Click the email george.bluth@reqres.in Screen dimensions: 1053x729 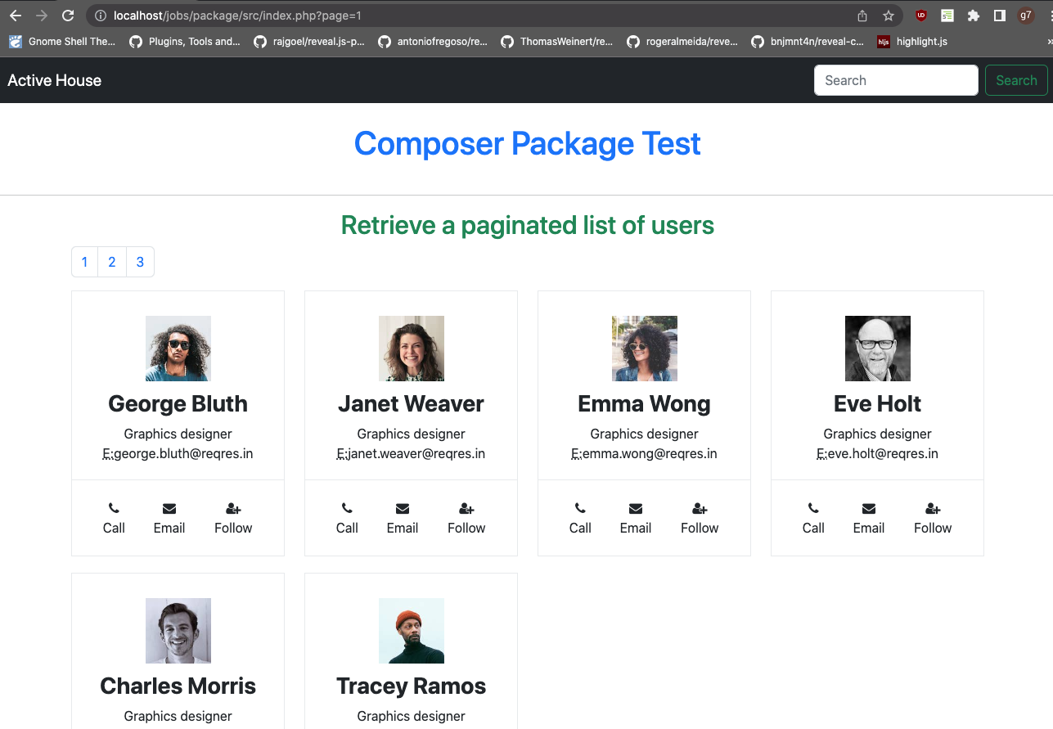pyautogui.click(x=183, y=453)
